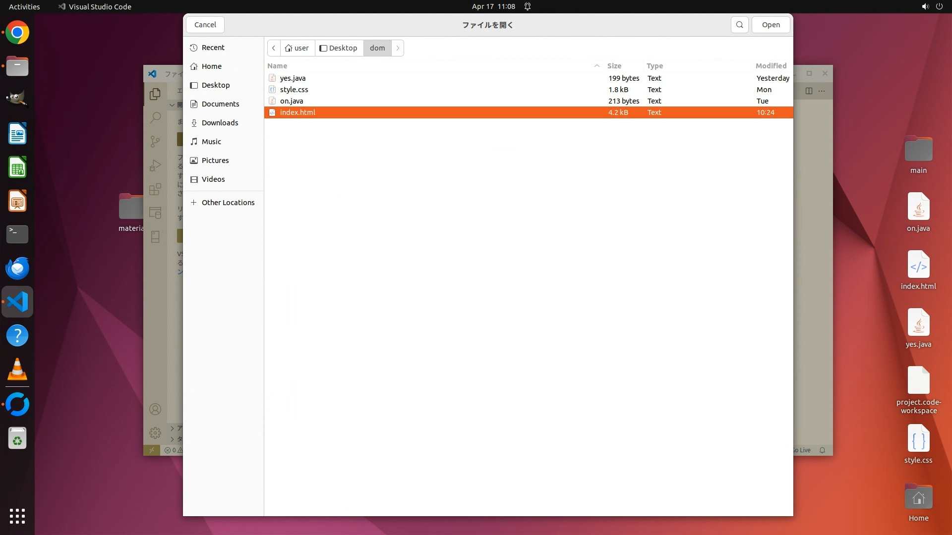Open Google Chrome from dock

[17, 33]
